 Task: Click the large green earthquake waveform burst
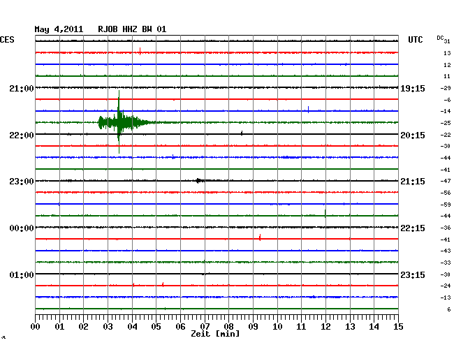123,122
